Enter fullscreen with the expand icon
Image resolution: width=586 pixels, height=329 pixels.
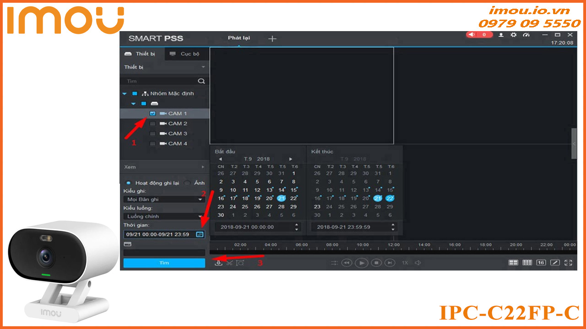569,263
